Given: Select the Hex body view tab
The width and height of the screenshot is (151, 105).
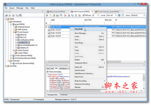Looking at the screenshot, I should click(x=52, y=68).
